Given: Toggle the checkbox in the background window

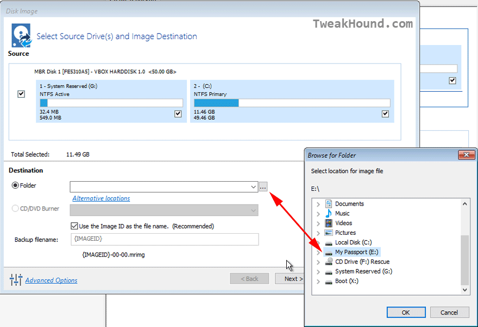Looking at the screenshot, I should (x=452, y=80).
